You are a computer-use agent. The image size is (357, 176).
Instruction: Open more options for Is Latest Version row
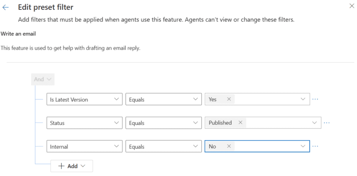coord(315,99)
